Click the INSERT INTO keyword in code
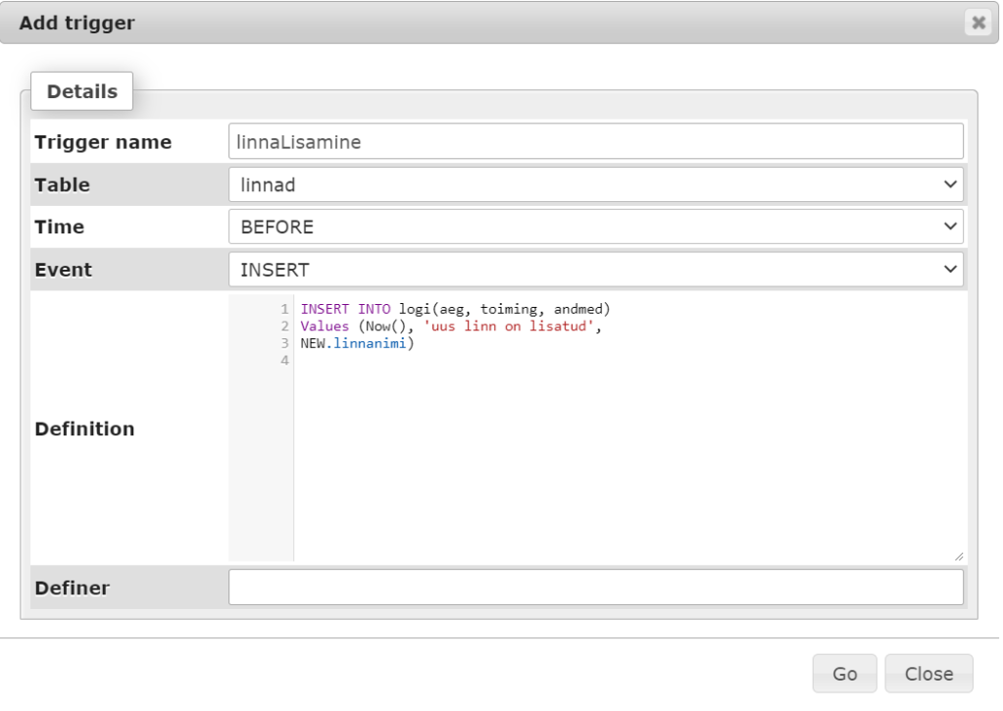 (x=339, y=310)
